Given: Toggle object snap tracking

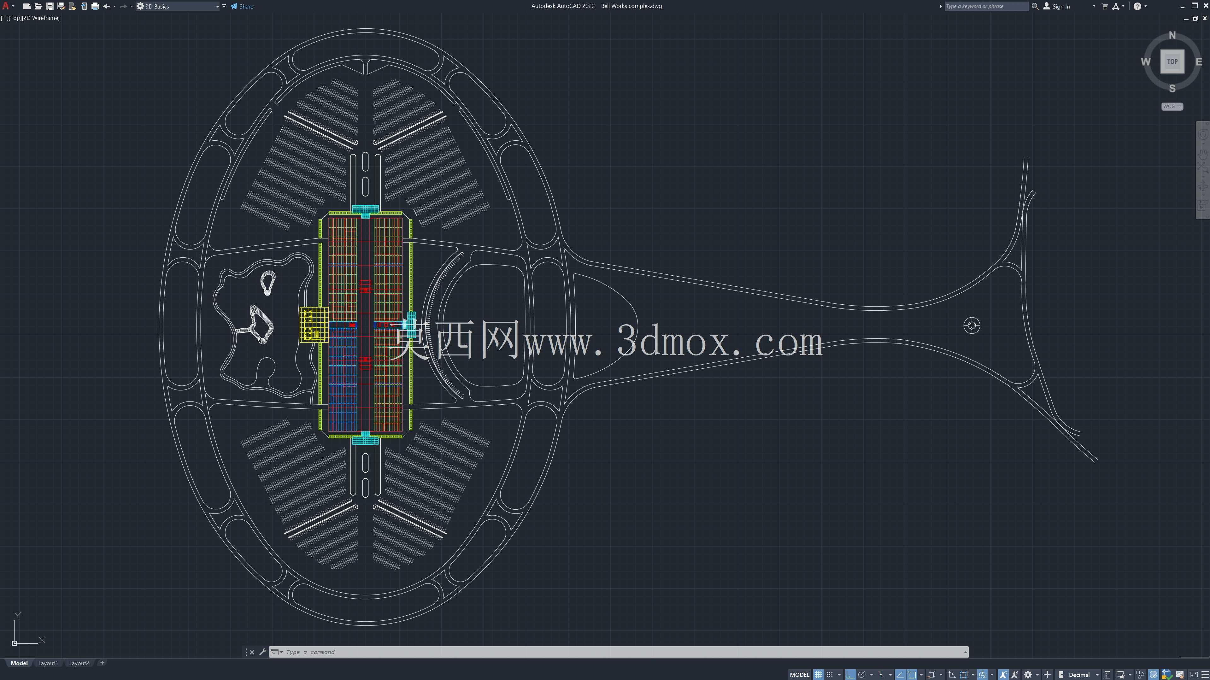Looking at the screenshot, I should point(901,675).
